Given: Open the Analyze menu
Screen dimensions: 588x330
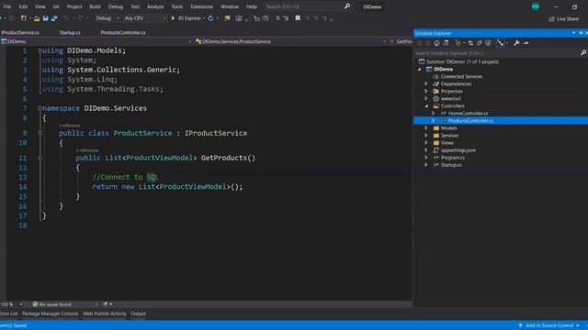Looking at the screenshot, I should 155,6.
